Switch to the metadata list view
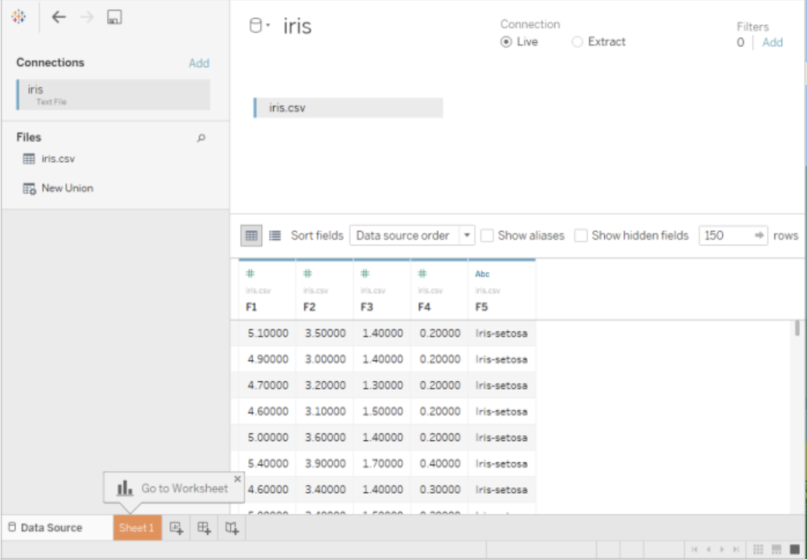Screen dimensions: 807x559 coord(275,235)
